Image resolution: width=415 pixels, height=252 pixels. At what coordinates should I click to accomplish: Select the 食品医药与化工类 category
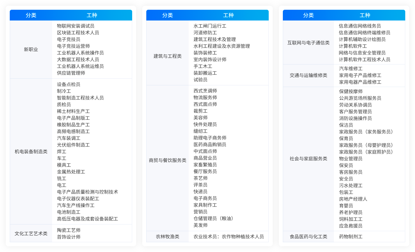coord(308,237)
